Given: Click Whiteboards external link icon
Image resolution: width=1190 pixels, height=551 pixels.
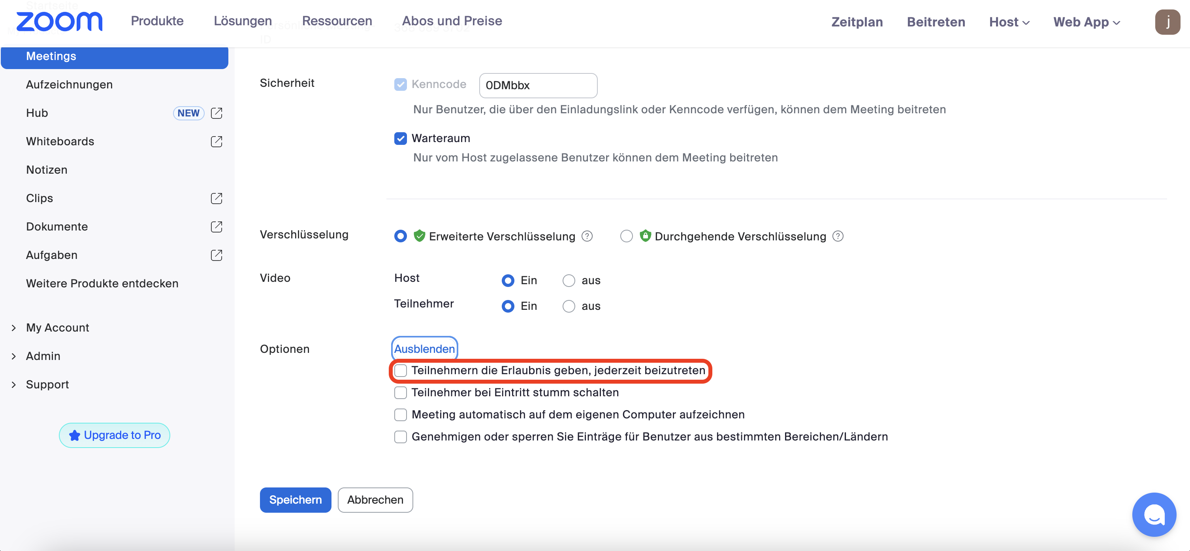Looking at the screenshot, I should click(216, 141).
